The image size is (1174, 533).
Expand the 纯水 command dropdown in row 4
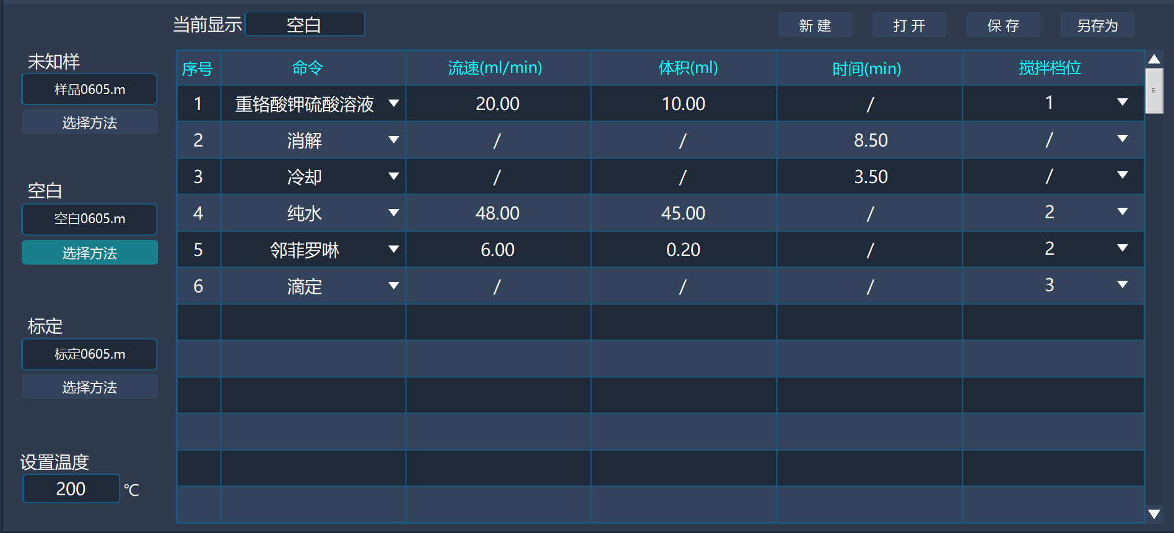tap(394, 213)
